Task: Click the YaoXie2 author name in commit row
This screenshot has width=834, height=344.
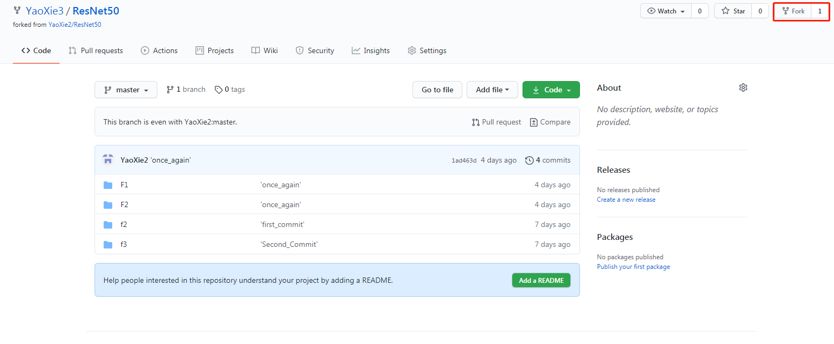Action: tap(134, 160)
